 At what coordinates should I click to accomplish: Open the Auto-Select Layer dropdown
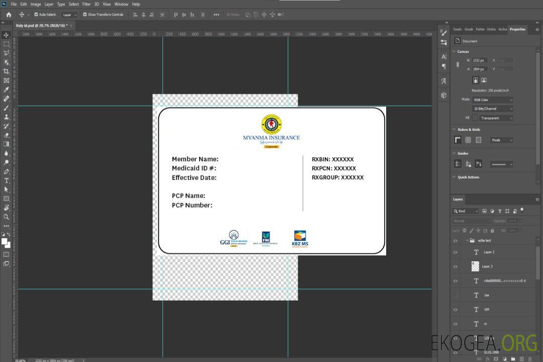69,15
